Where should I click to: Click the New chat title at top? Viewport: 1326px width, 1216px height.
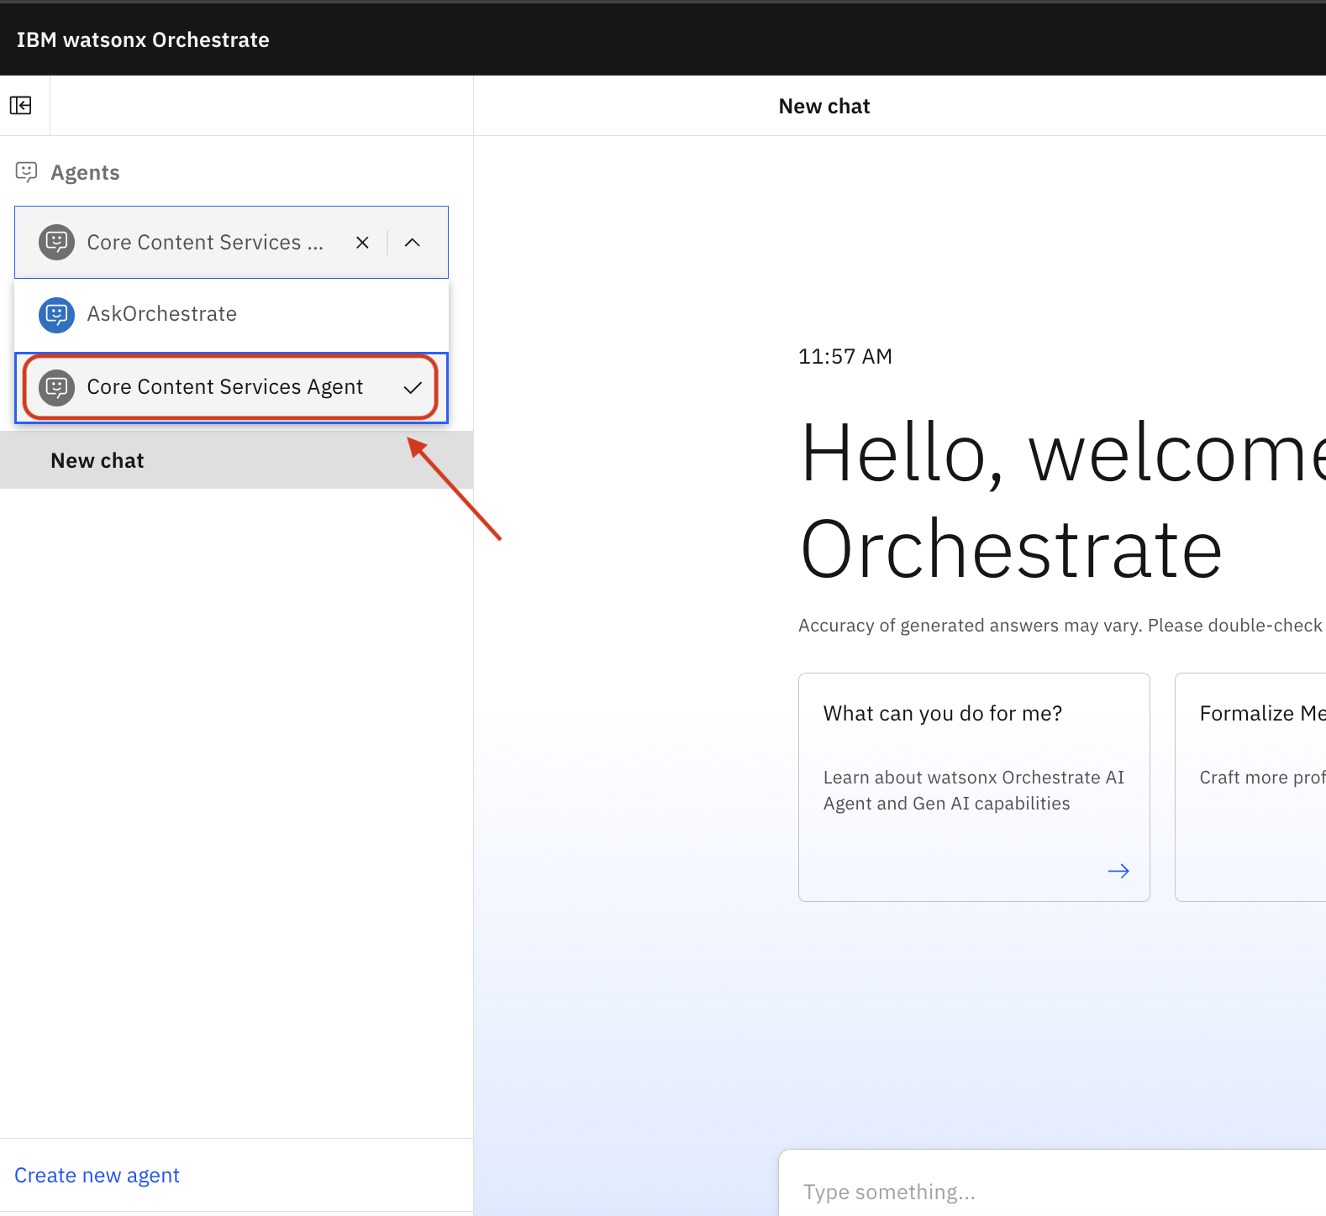coord(823,106)
